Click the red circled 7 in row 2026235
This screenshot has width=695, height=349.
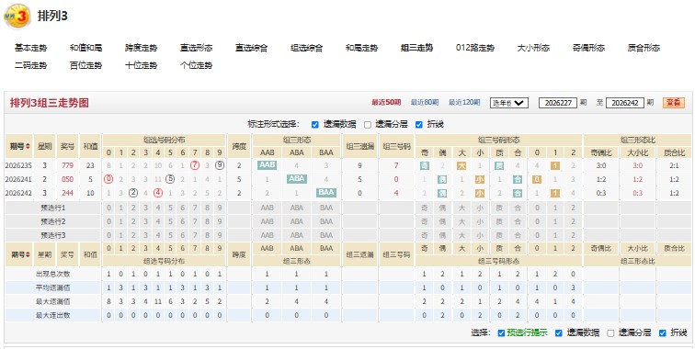click(x=195, y=165)
